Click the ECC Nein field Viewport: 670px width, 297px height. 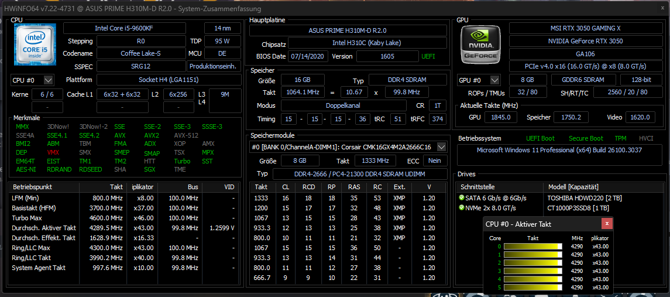click(x=435, y=161)
